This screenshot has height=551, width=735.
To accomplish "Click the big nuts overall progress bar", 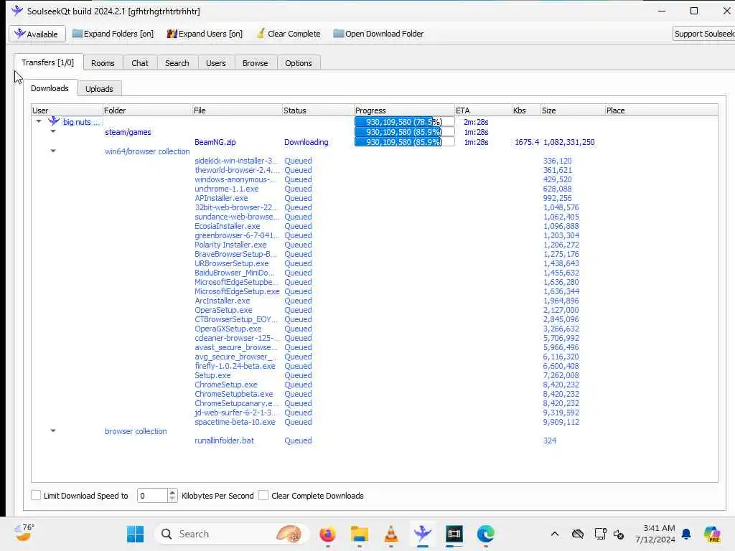I will [x=405, y=121].
